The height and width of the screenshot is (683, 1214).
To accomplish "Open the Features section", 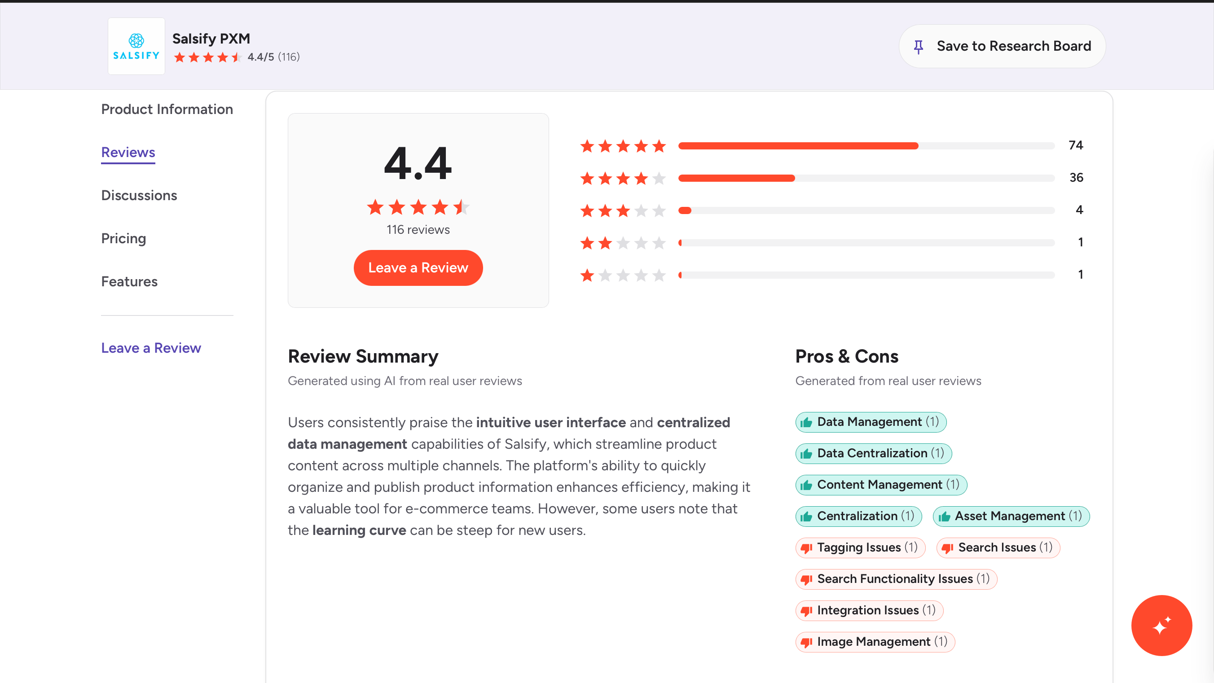I will pos(129,282).
